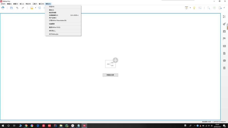Click the lightbulb brainstorming icon
228x128 pixels.
pyautogui.click(x=194, y=8)
